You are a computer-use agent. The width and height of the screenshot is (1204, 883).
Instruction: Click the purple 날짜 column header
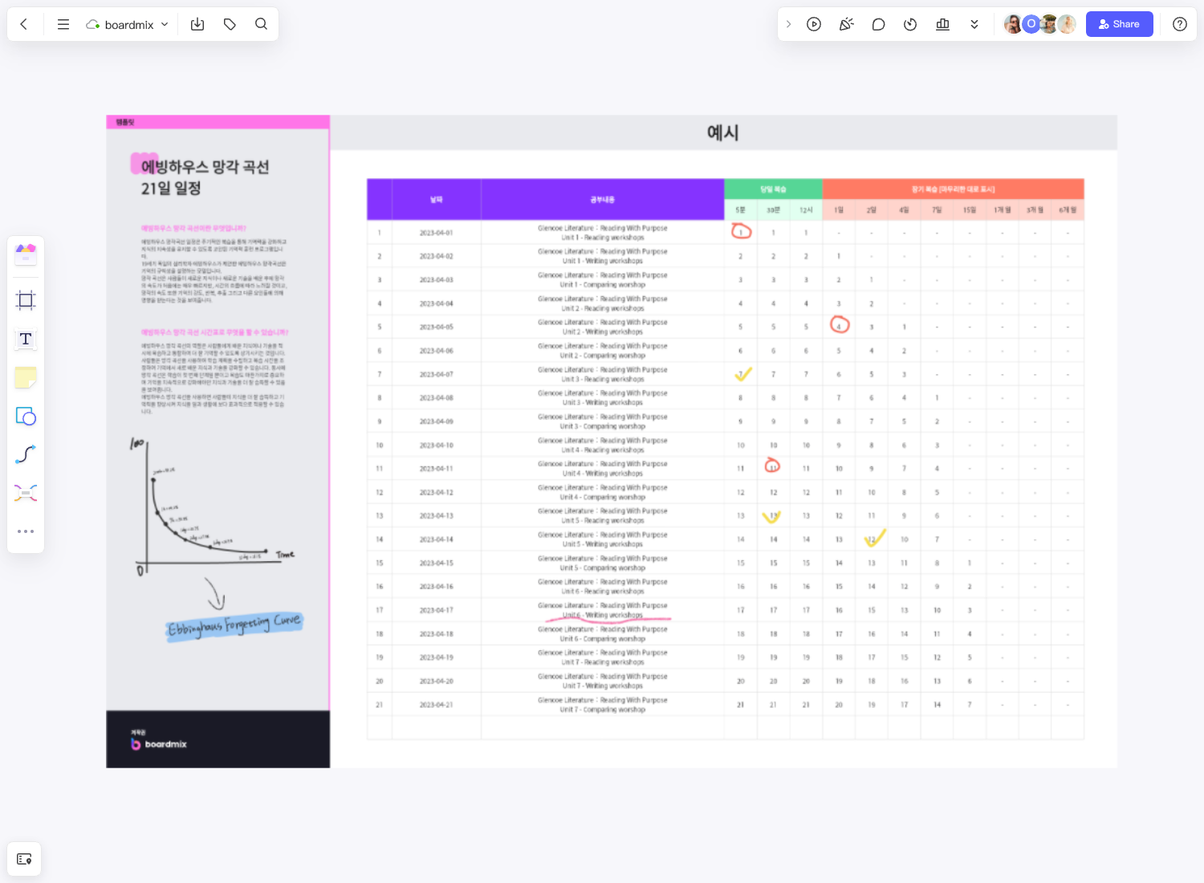click(436, 199)
